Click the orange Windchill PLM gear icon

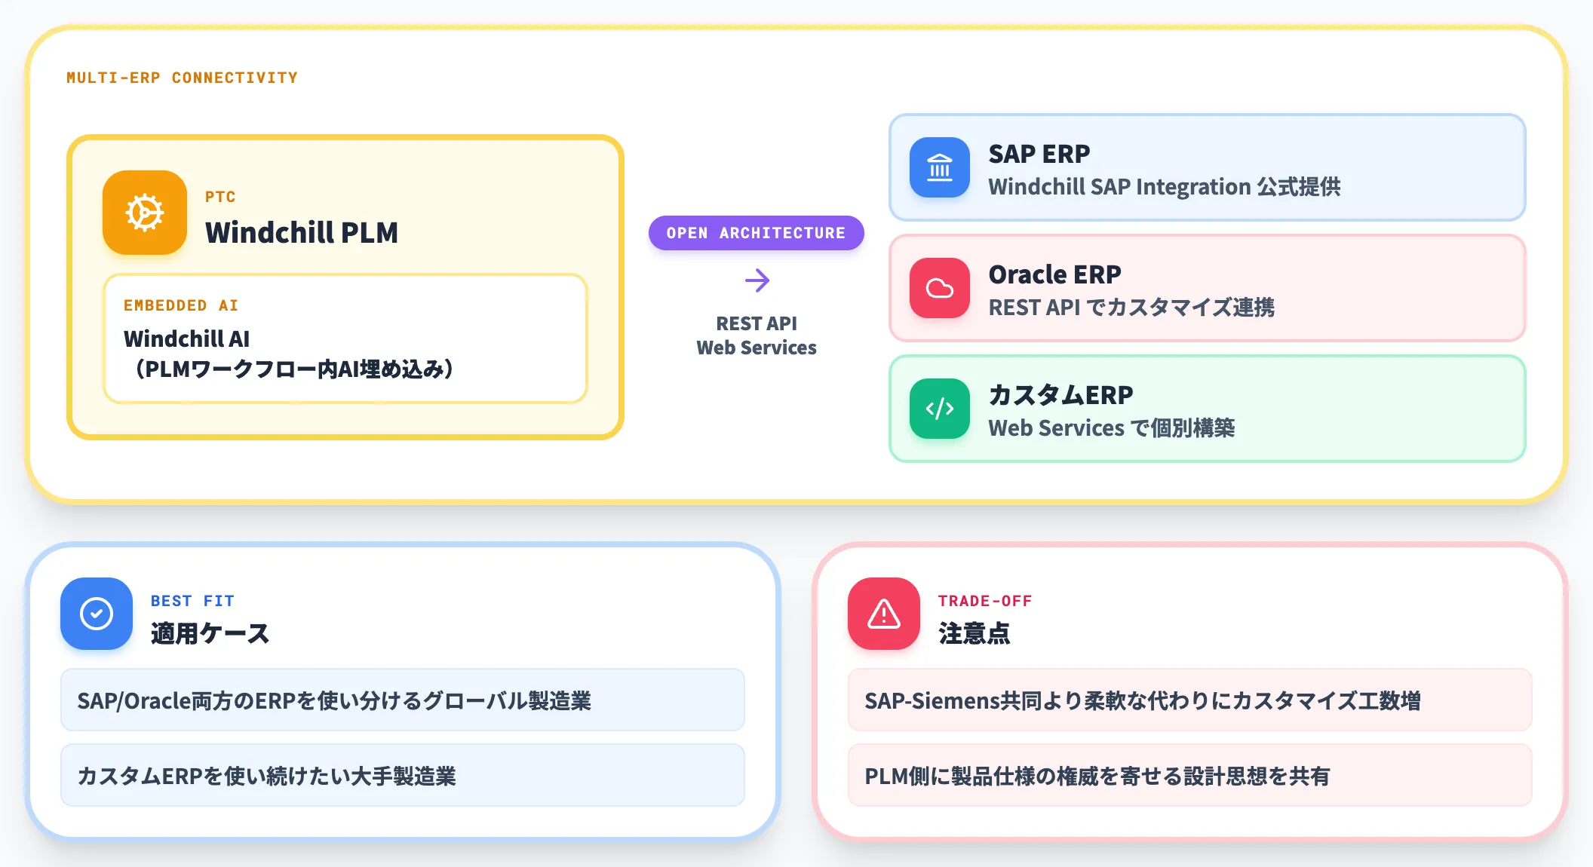[x=145, y=213]
